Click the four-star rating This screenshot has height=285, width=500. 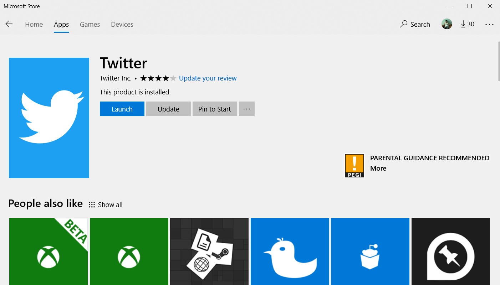(158, 78)
